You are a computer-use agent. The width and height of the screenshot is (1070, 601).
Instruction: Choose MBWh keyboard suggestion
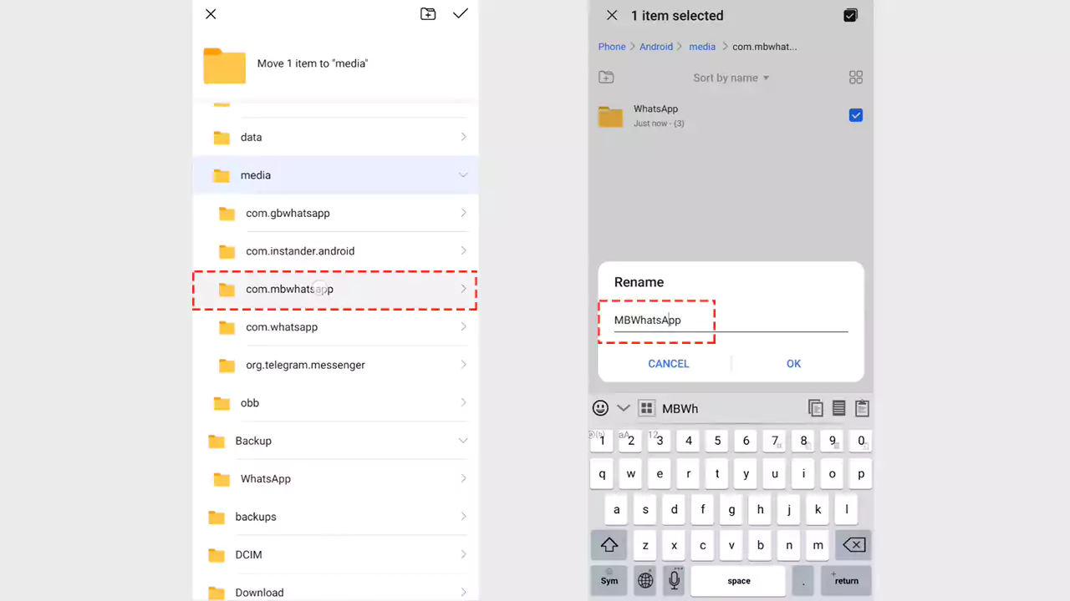pyautogui.click(x=680, y=409)
